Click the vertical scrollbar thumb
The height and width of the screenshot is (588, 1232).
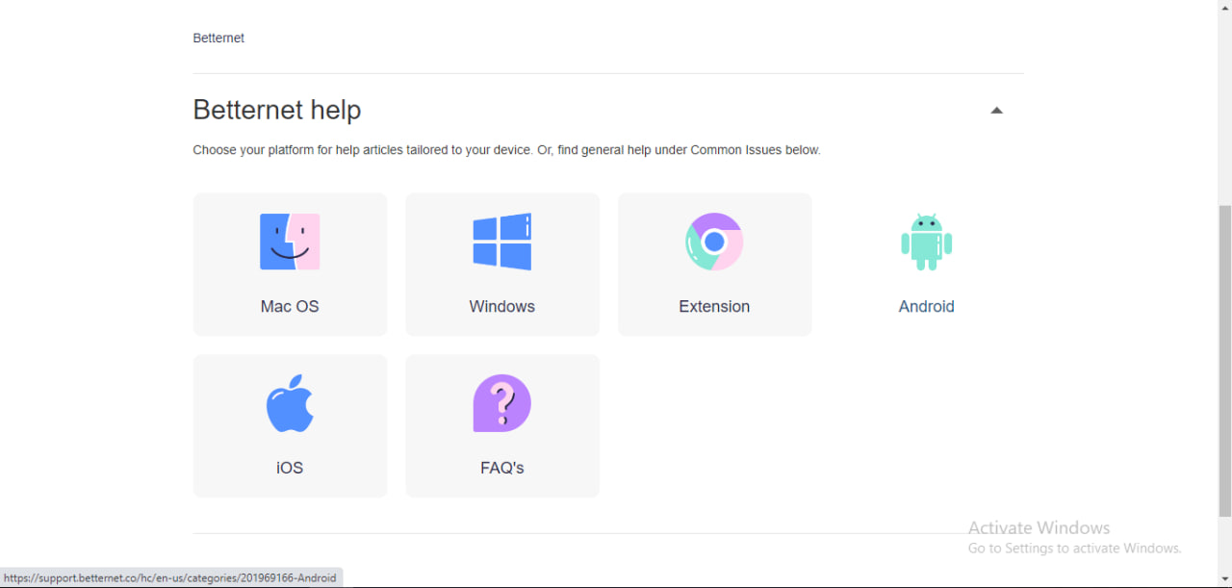pyautogui.click(x=1224, y=356)
